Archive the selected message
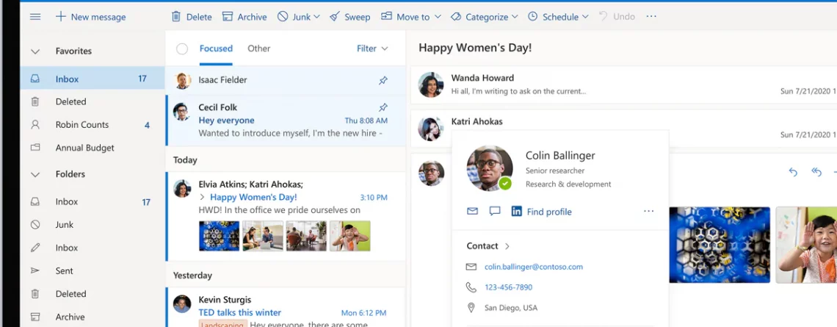837x327 pixels. pyautogui.click(x=244, y=16)
